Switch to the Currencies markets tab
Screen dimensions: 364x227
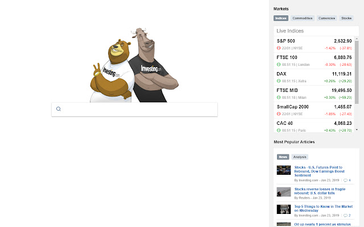coord(326,18)
